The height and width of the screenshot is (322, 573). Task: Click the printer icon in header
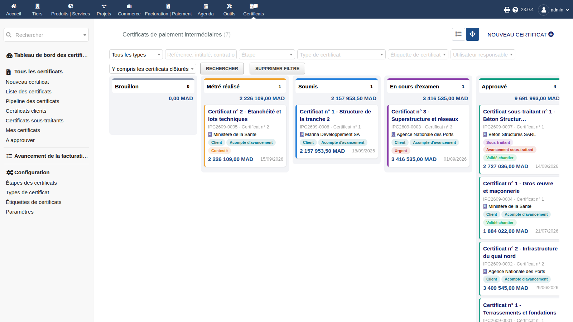pos(507,10)
